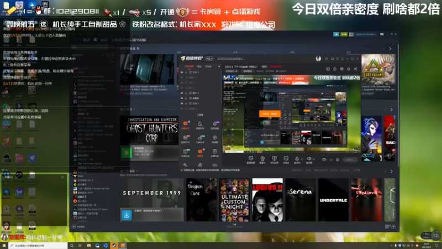Toggle eye visibility for 图片 1 layer
The height and width of the screenshot is (249, 442).
[182, 93]
